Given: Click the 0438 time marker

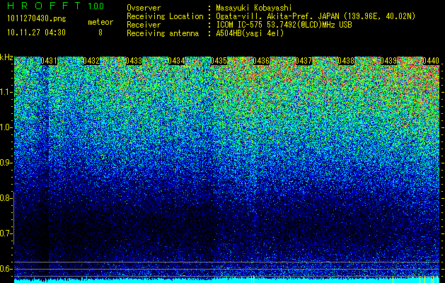Looking at the screenshot, I should point(346,61).
